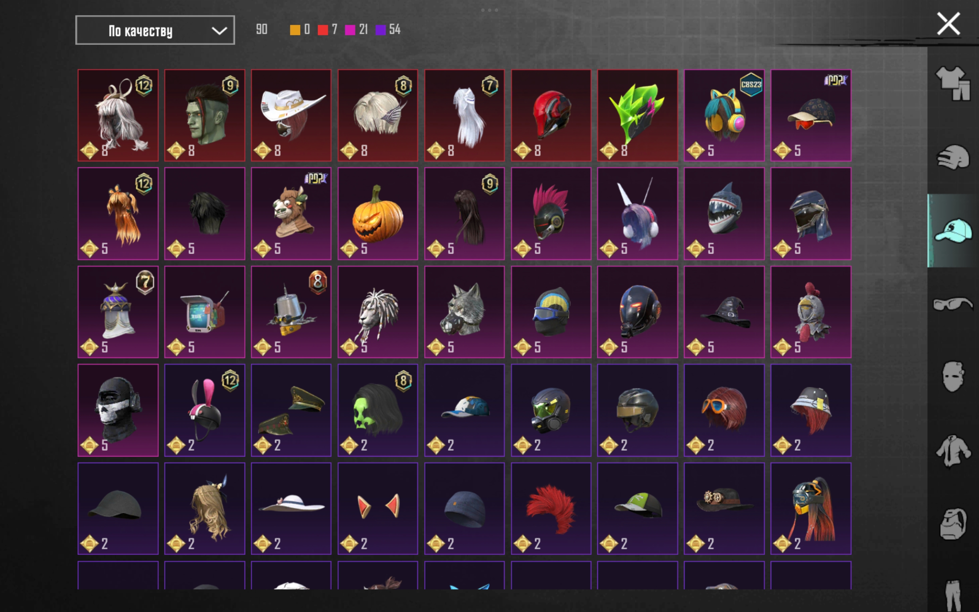This screenshot has height=612, width=979.
Task: Select the green crystal headpiece item
Action: [x=637, y=115]
